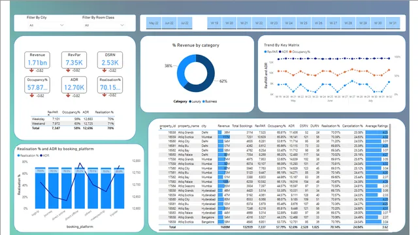Screen dimensions: 418x235
Task: Filter by week W 19
Action: (x=214, y=23)
